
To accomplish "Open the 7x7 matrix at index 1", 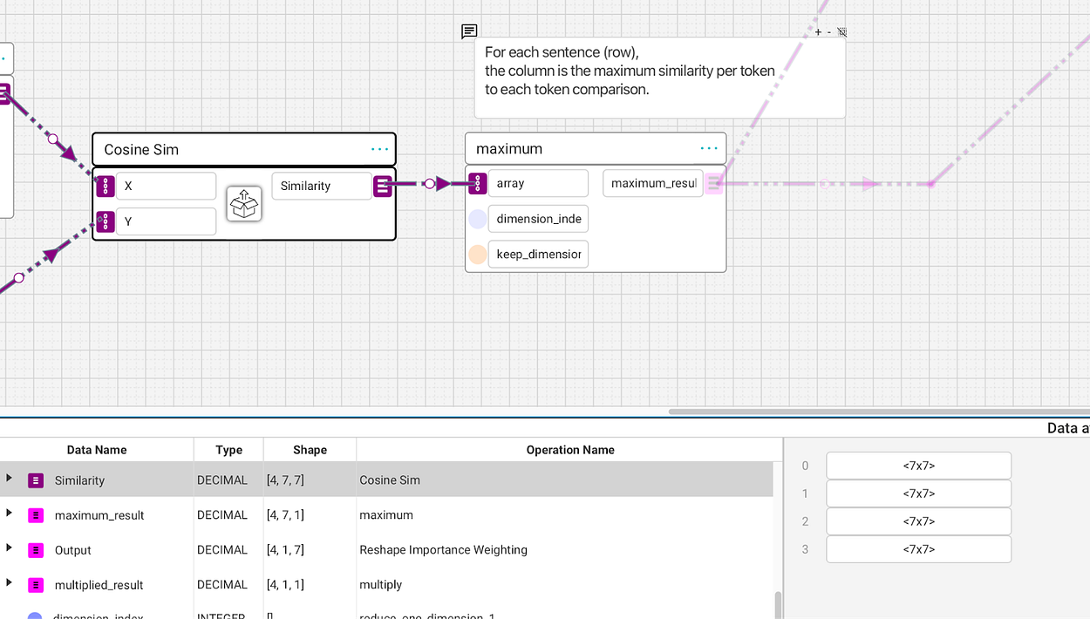I will (x=918, y=493).
